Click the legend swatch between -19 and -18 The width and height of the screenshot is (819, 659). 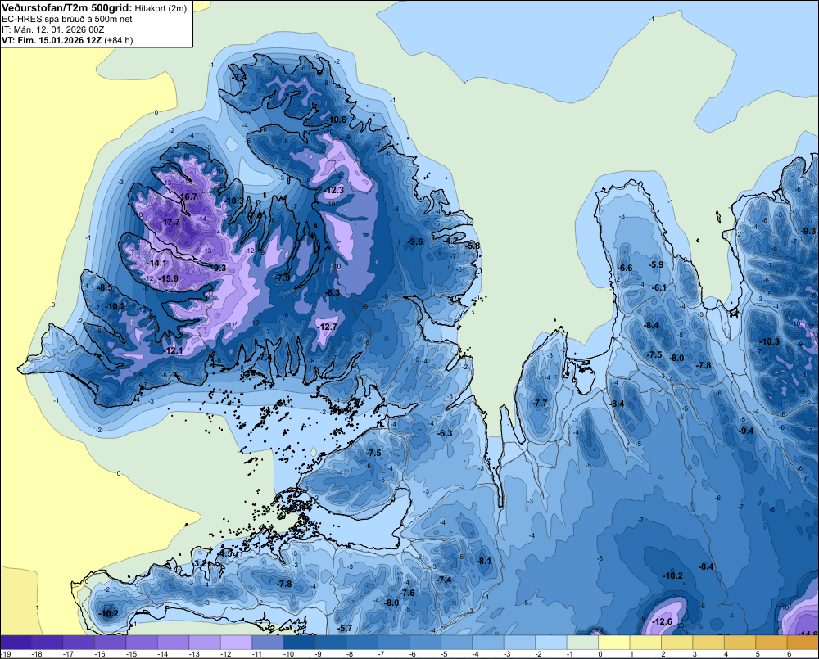tap(16, 643)
